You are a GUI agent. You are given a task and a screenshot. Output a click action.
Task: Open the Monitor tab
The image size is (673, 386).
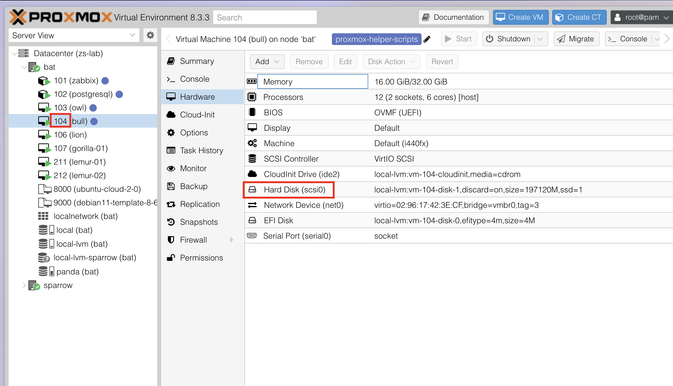[202, 168]
